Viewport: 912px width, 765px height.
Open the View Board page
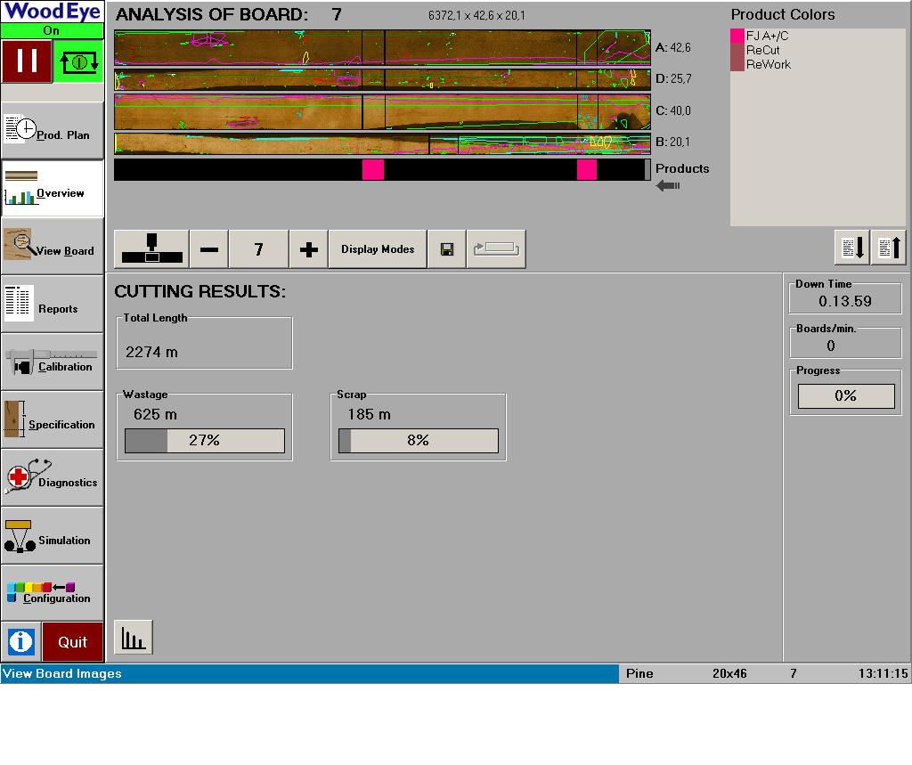pos(52,247)
